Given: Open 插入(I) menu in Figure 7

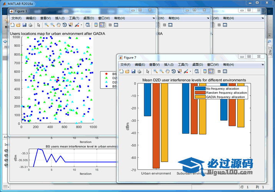Looking at the screenshot, I should click(x=169, y=65).
